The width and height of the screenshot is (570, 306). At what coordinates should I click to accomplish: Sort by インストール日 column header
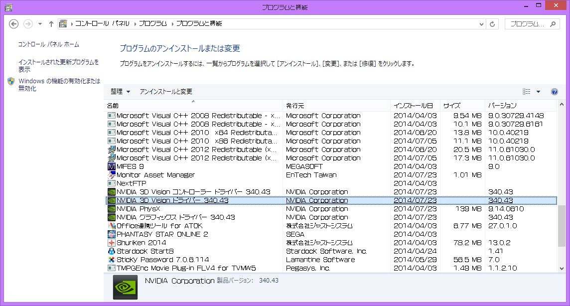coord(415,106)
